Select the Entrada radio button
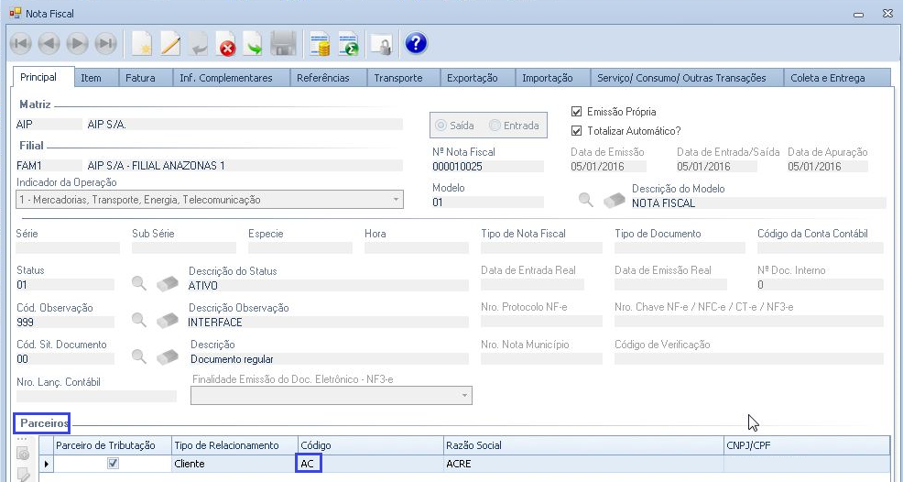 click(x=495, y=126)
